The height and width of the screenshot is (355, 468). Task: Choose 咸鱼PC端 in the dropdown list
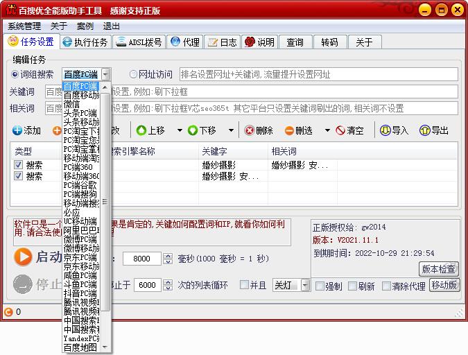click(81, 275)
